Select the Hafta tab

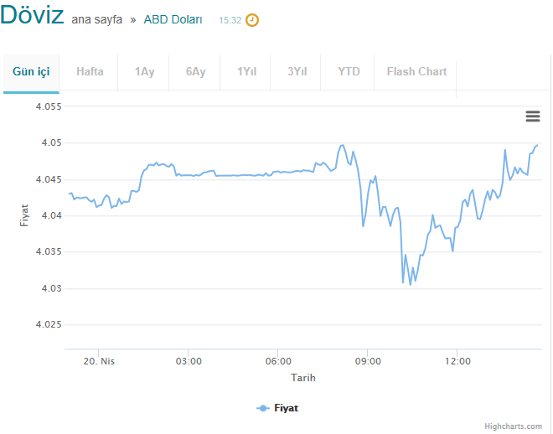(x=90, y=71)
